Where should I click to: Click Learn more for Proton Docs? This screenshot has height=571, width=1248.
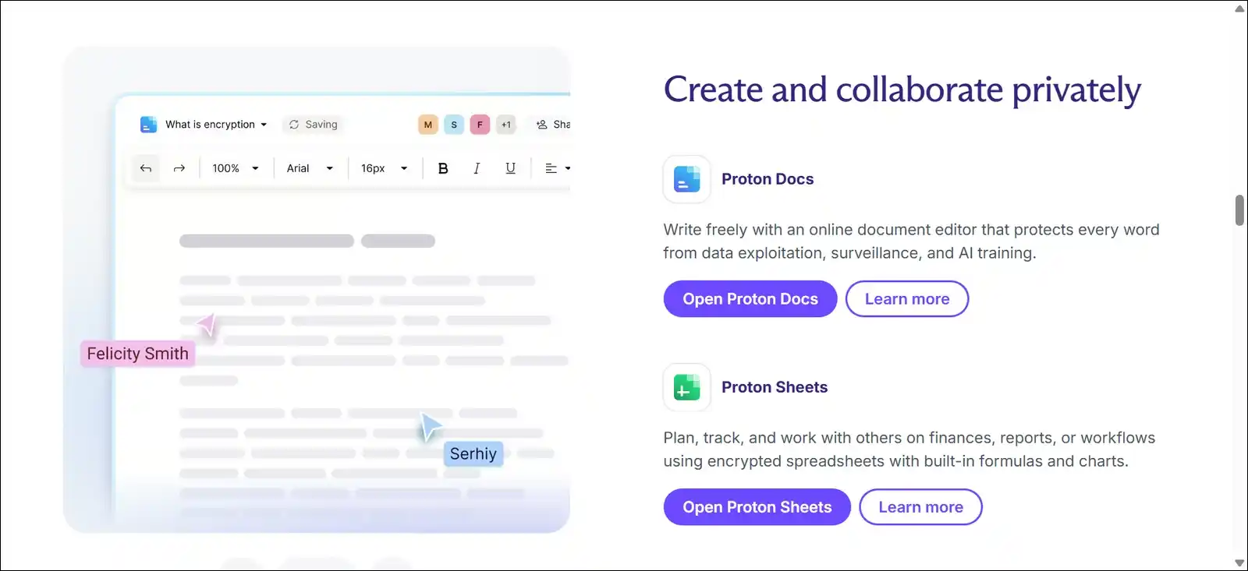click(x=907, y=299)
